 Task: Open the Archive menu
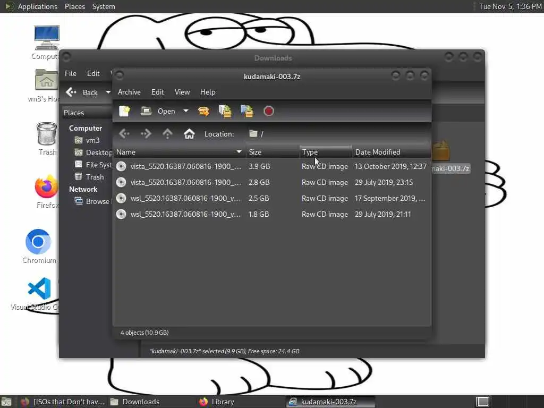coord(129,92)
